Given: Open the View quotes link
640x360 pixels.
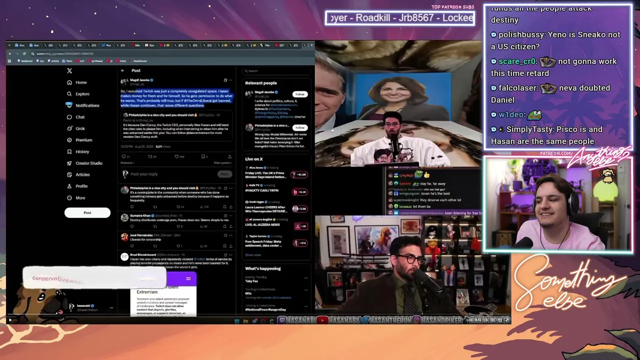Looking at the screenshot, I should [x=222, y=163].
